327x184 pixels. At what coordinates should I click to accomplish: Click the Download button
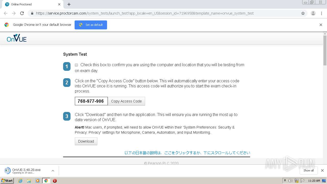click(86, 141)
